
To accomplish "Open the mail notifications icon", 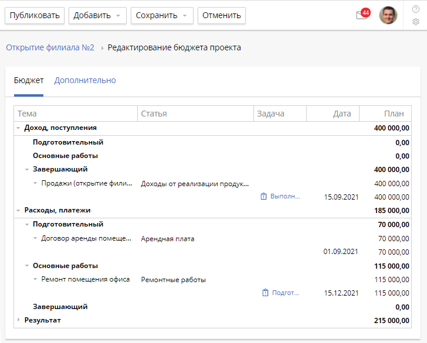I will [x=361, y=16].
